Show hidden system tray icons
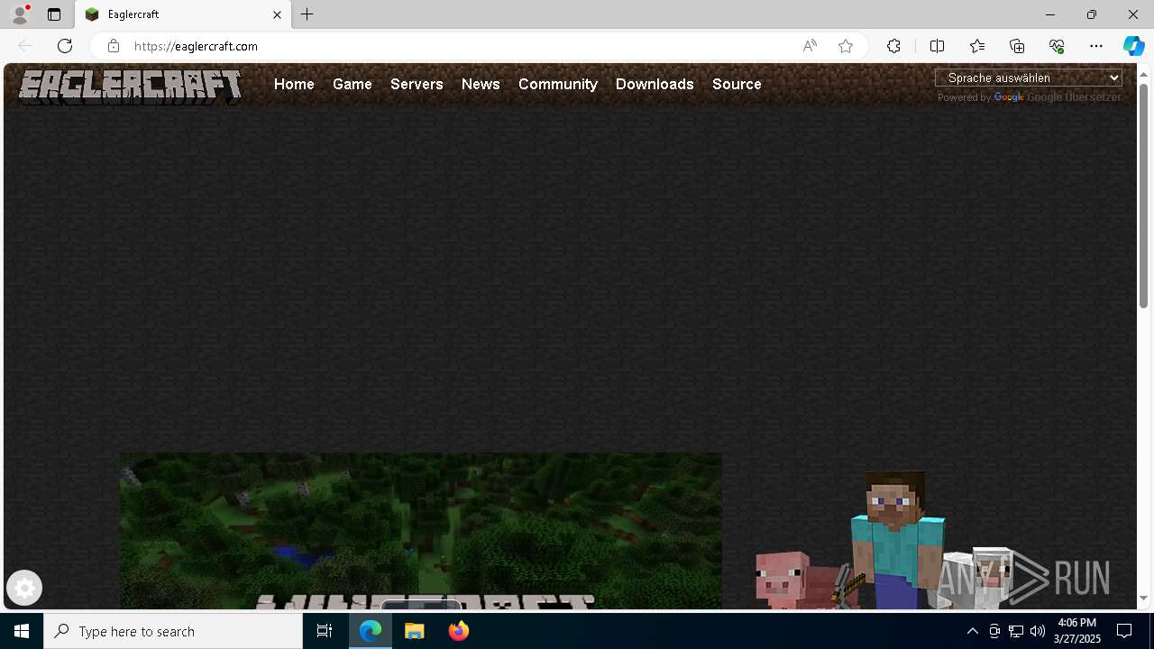The height and width of the screenshot is (649, 1154). click(972, 631)
